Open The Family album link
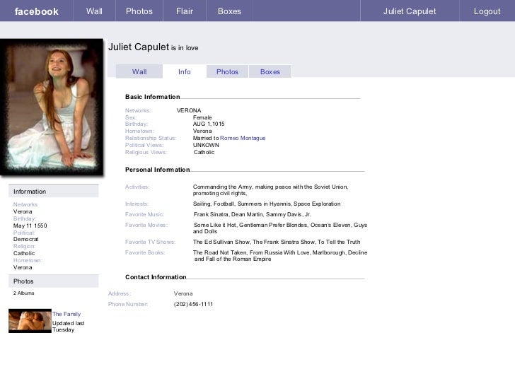 [66, 314]
